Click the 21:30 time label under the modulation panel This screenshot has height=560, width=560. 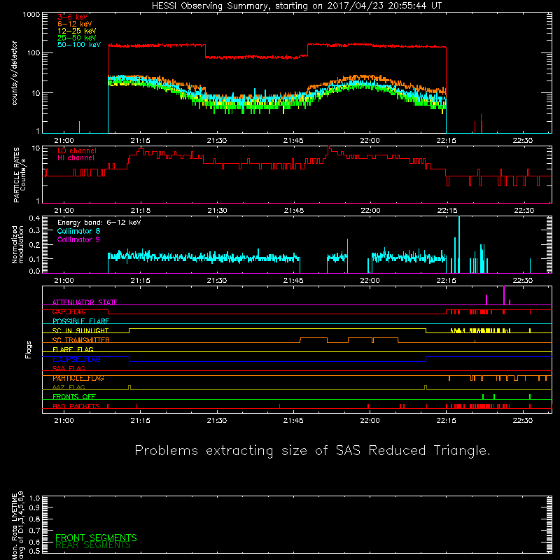(217, 281)
